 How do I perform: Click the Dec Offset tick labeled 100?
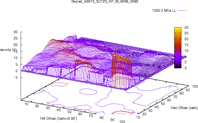[195, 87]
